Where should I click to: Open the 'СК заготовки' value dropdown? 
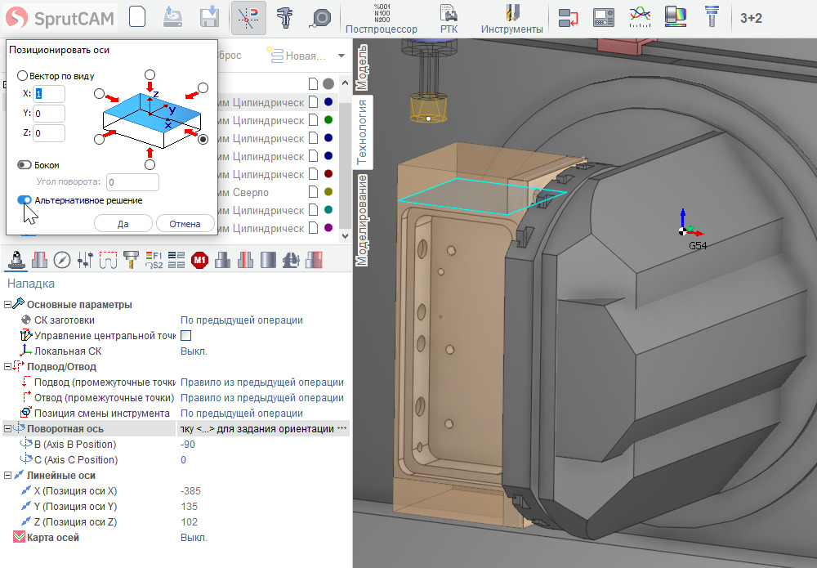[x=242, y=320]
